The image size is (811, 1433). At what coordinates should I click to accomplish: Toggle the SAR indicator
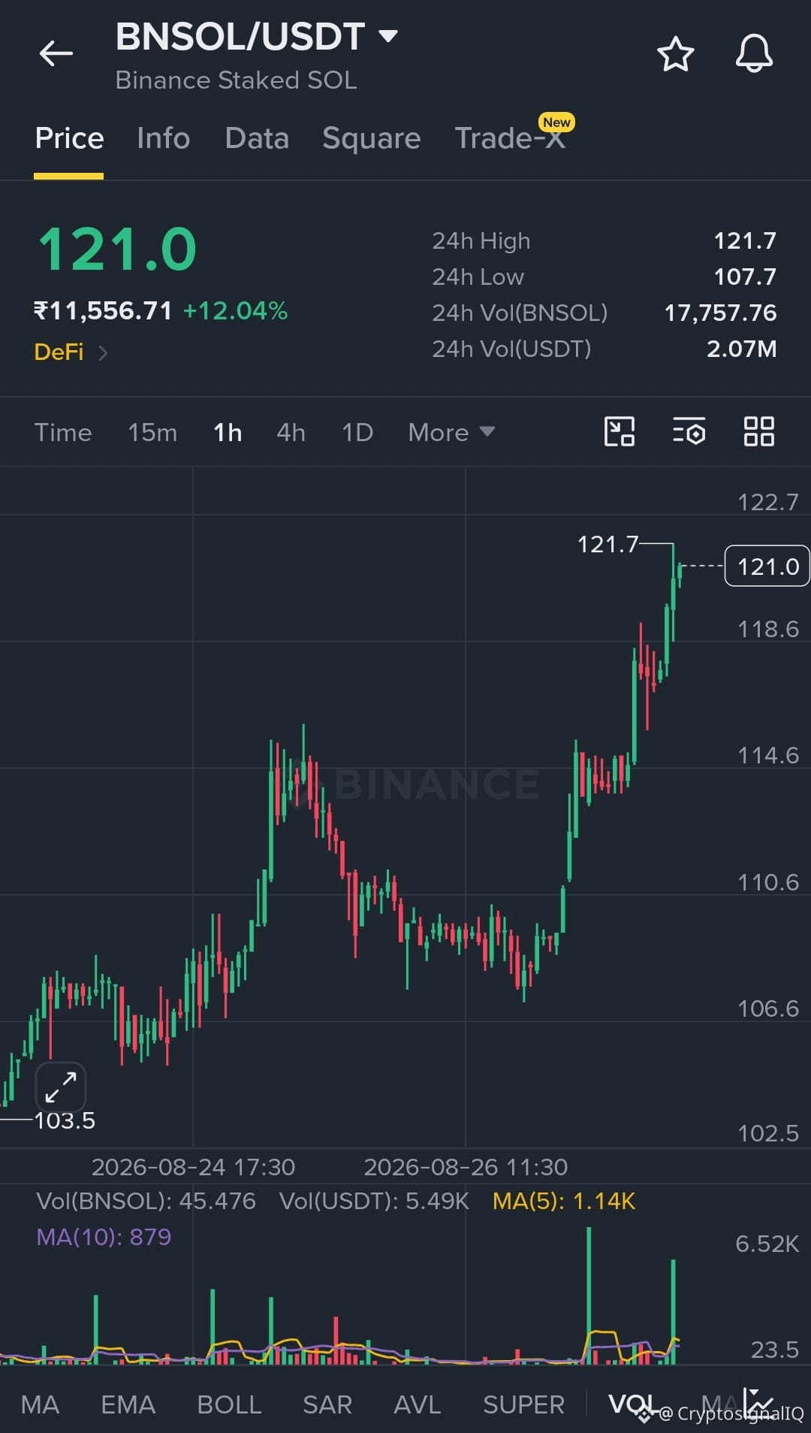327,1404
